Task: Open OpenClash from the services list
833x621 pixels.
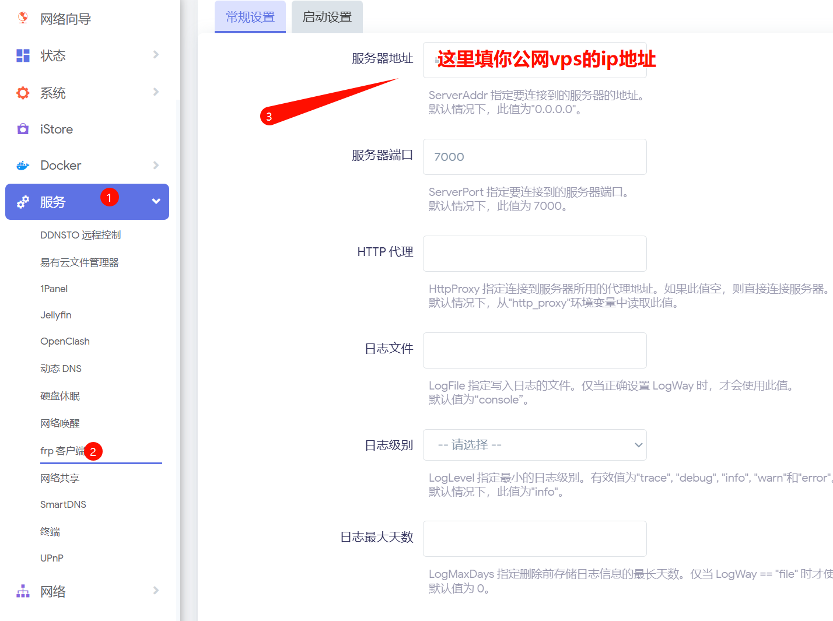Action: (65, 341)
